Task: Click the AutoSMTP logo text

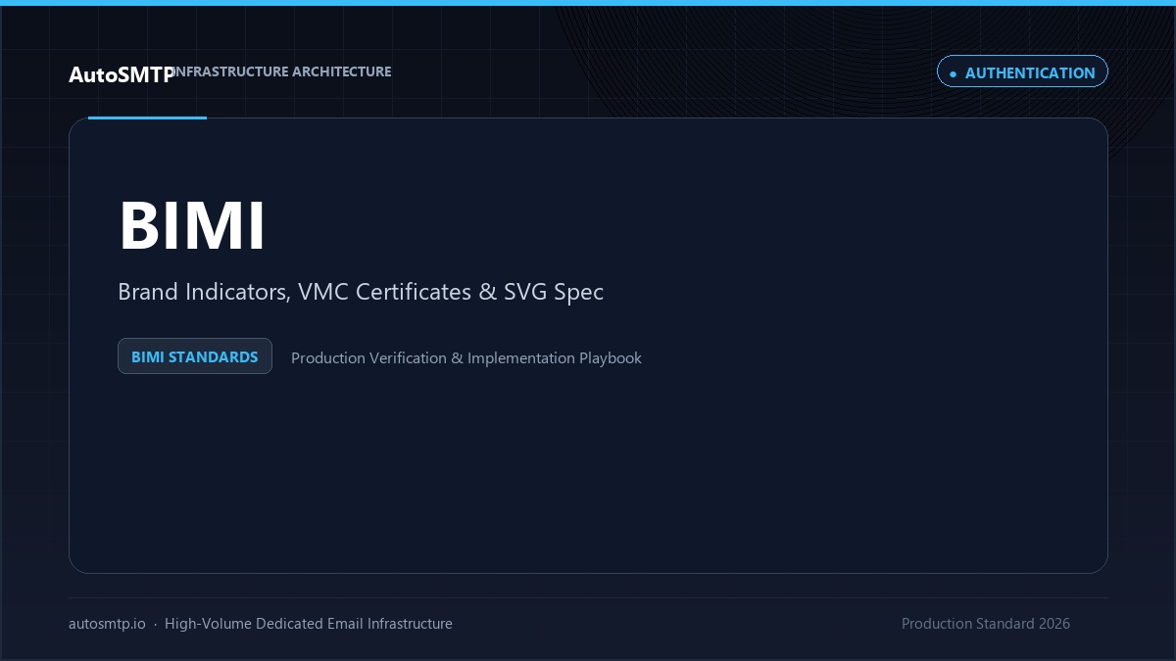Action: point(122,74)
